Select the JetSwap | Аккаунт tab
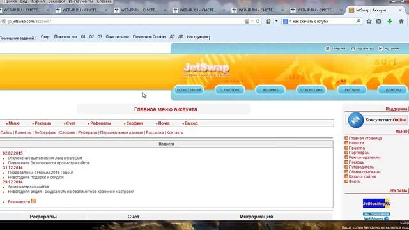 click(x=371, y=10)
